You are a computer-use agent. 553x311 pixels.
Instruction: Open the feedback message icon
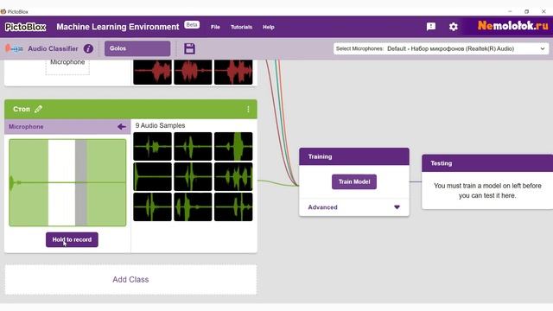point(431,27)
